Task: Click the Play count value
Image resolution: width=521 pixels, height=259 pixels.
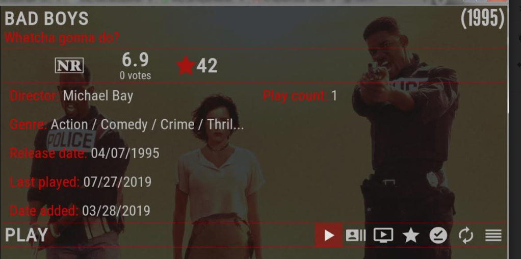Action: (x=334, y=96)
